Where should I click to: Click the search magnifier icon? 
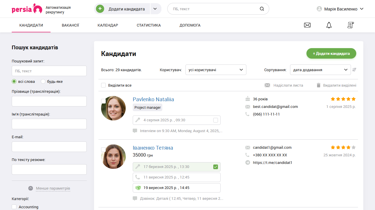262,9
